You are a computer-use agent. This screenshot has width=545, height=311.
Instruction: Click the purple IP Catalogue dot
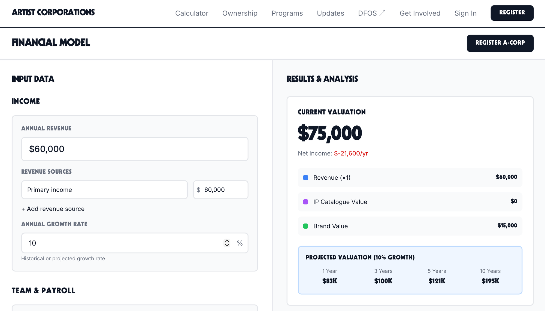pyautogui.click(x=305, y=202)
